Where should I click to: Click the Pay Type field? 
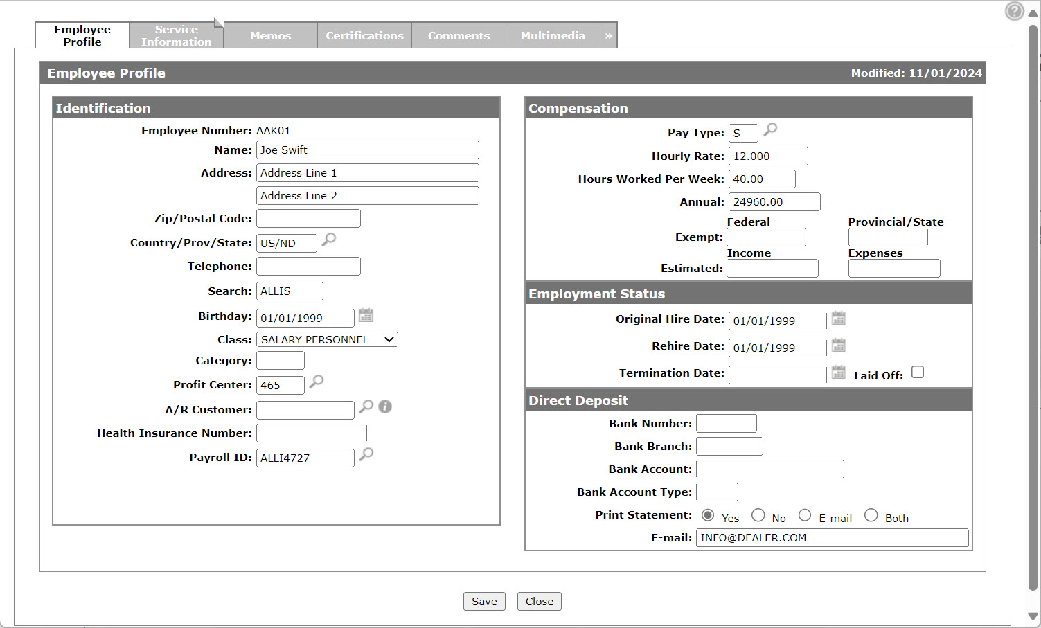[743, 133]
